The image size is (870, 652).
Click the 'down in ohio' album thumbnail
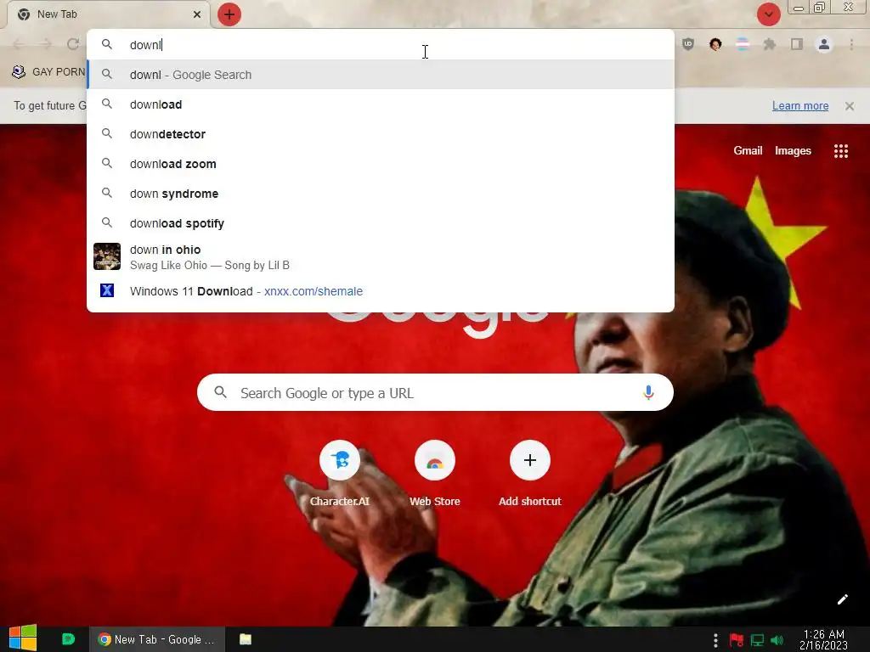(107, 256)
